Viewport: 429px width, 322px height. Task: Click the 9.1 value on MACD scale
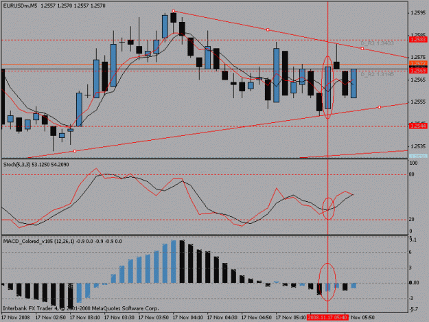coord(413,240)
